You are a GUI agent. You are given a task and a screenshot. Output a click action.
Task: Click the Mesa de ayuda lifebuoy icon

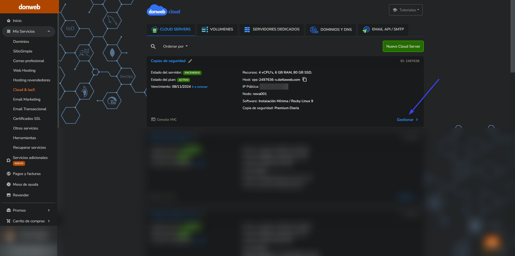[9, 184]
